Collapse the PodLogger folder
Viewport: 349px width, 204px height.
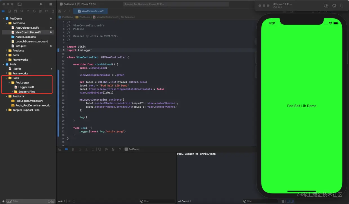(9, 83)
